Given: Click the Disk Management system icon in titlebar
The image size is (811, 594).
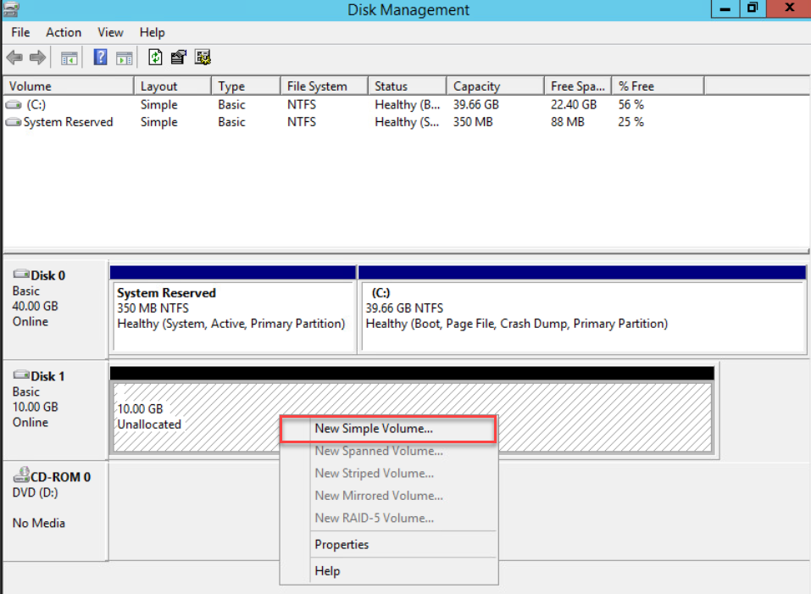Looking at the screenshot, I should pyautogui.click(x=9, y=9).
